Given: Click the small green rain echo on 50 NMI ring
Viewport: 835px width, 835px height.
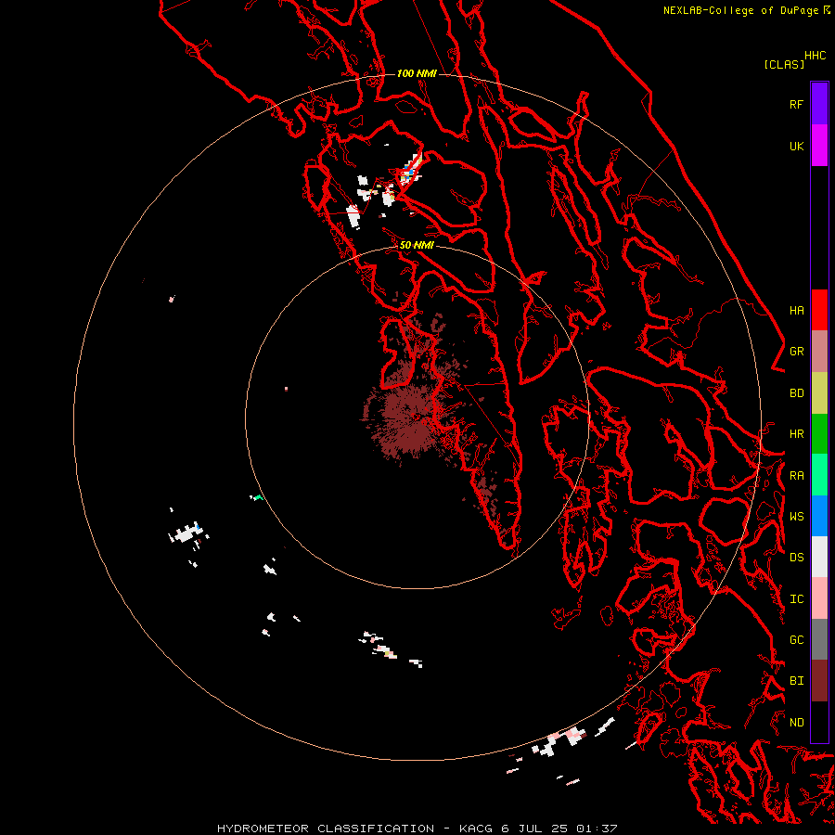Looking at the screenshot, I should pos(258,498).
